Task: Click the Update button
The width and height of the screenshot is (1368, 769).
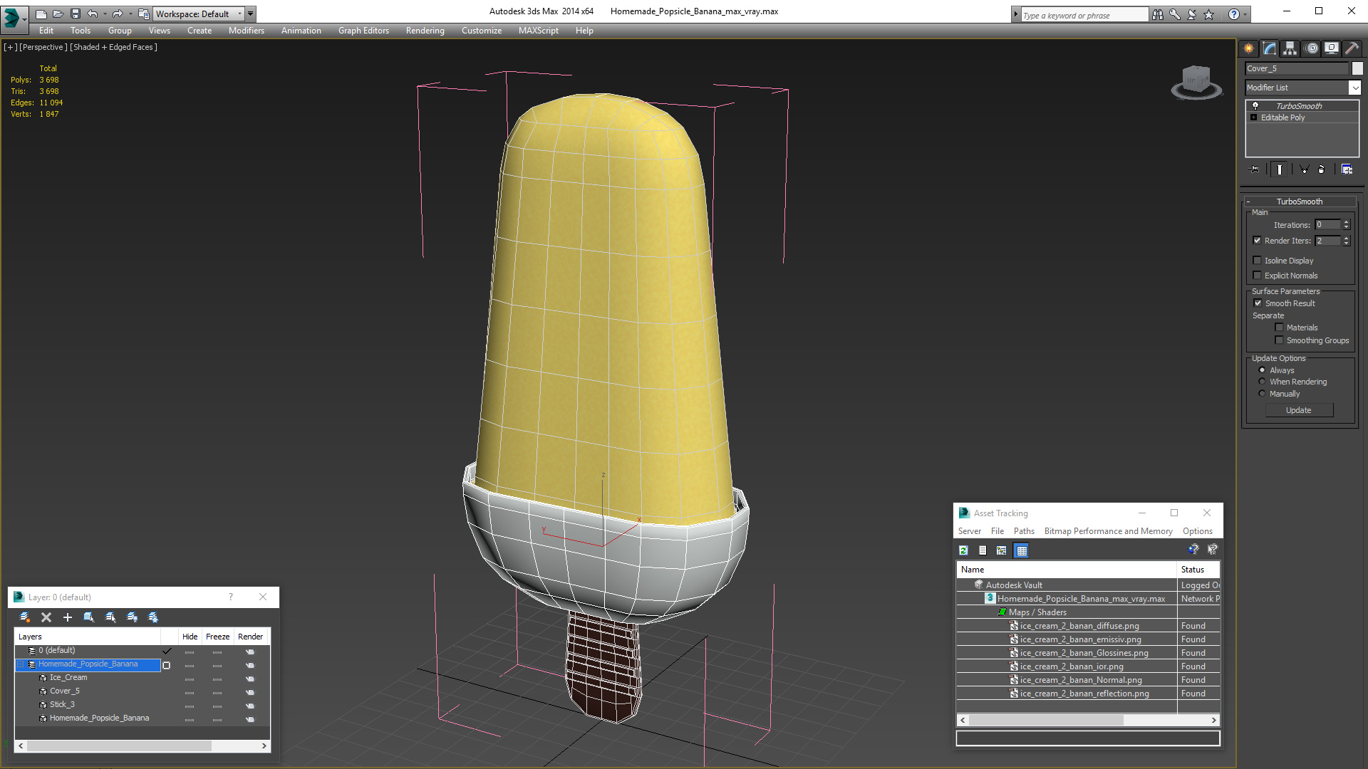Action: click(1299, 410)
